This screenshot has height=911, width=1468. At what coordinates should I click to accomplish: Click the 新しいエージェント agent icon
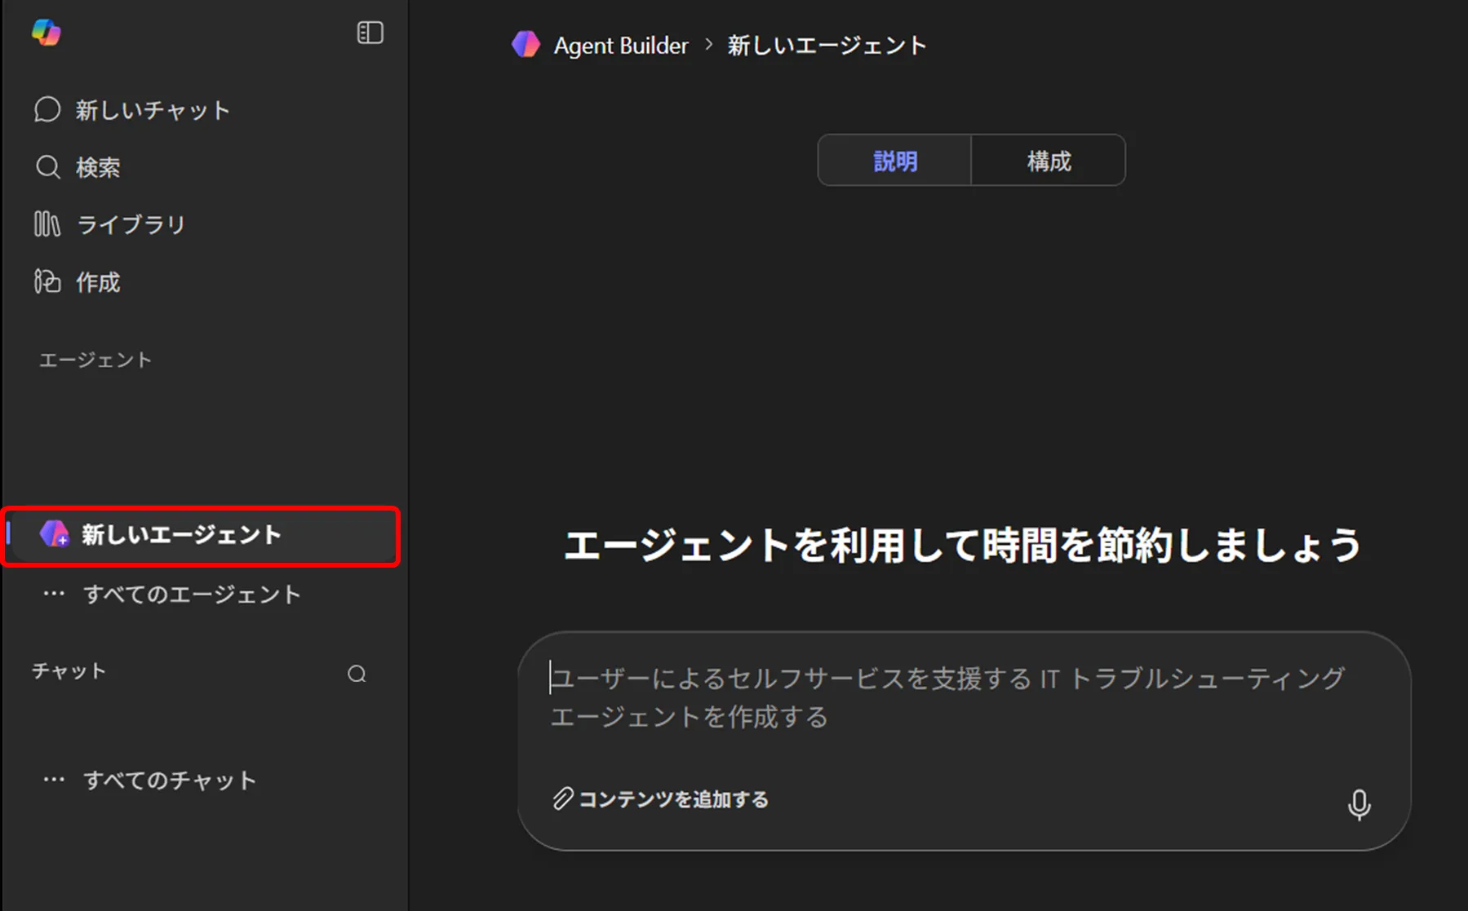pyautogui.click(x=54, y=536)
